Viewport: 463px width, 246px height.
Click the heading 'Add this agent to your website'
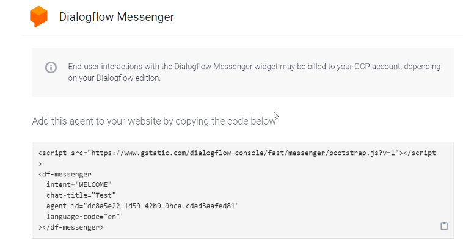154,121
